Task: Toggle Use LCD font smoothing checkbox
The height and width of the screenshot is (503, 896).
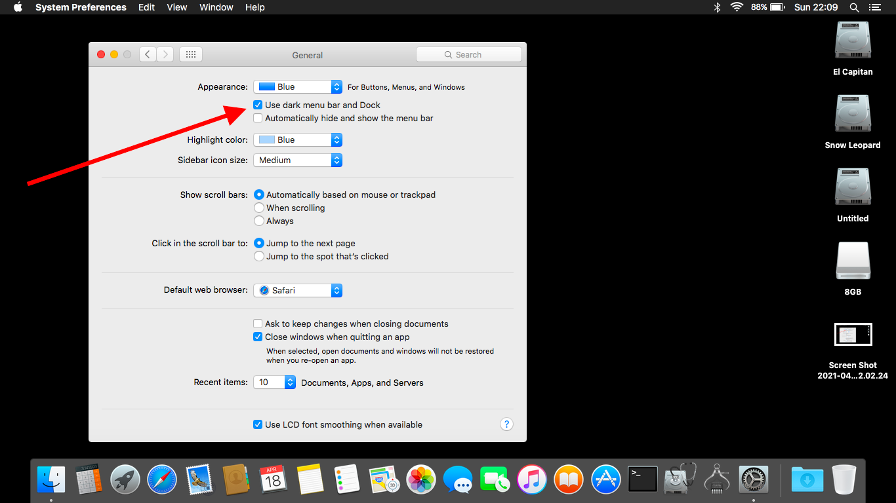Action: coord(258,424)
